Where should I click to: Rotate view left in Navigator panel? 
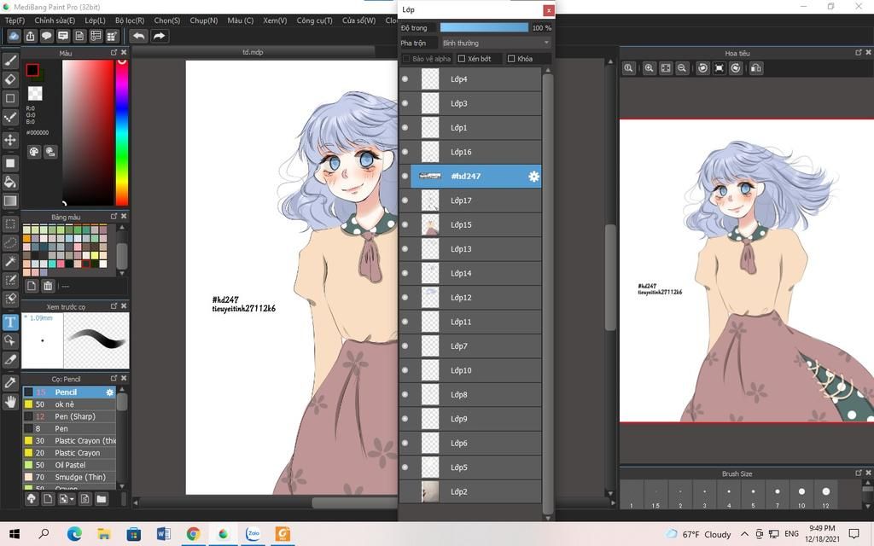pos(703,68)
